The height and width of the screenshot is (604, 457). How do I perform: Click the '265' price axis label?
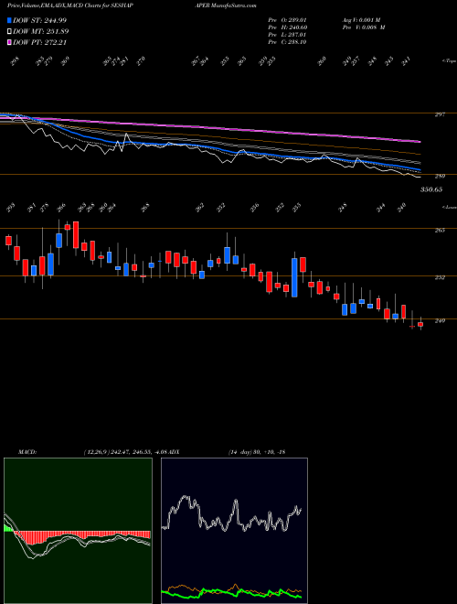(x=441, y=230)
